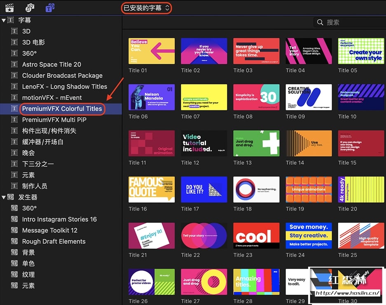Select the Title 24 thumbnail
The width and height of the screenshot is (386, 305).
pos(309,236)
